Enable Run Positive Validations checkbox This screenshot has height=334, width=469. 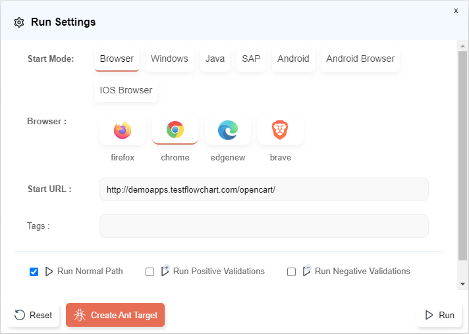tap(150, 272)
